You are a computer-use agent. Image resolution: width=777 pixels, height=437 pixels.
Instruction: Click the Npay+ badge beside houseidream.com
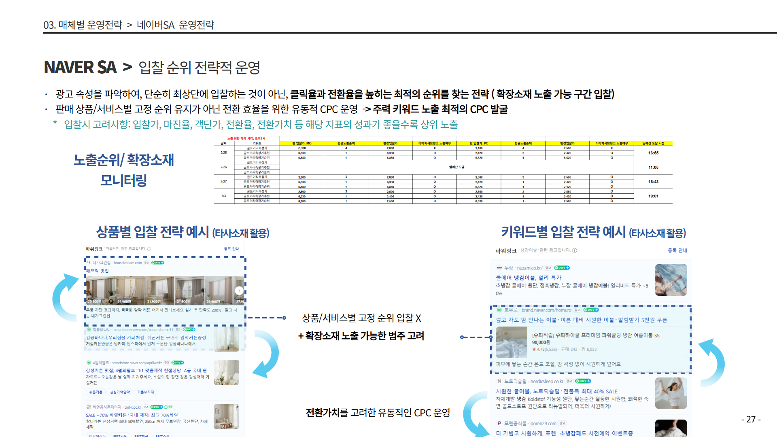(157, 263)
